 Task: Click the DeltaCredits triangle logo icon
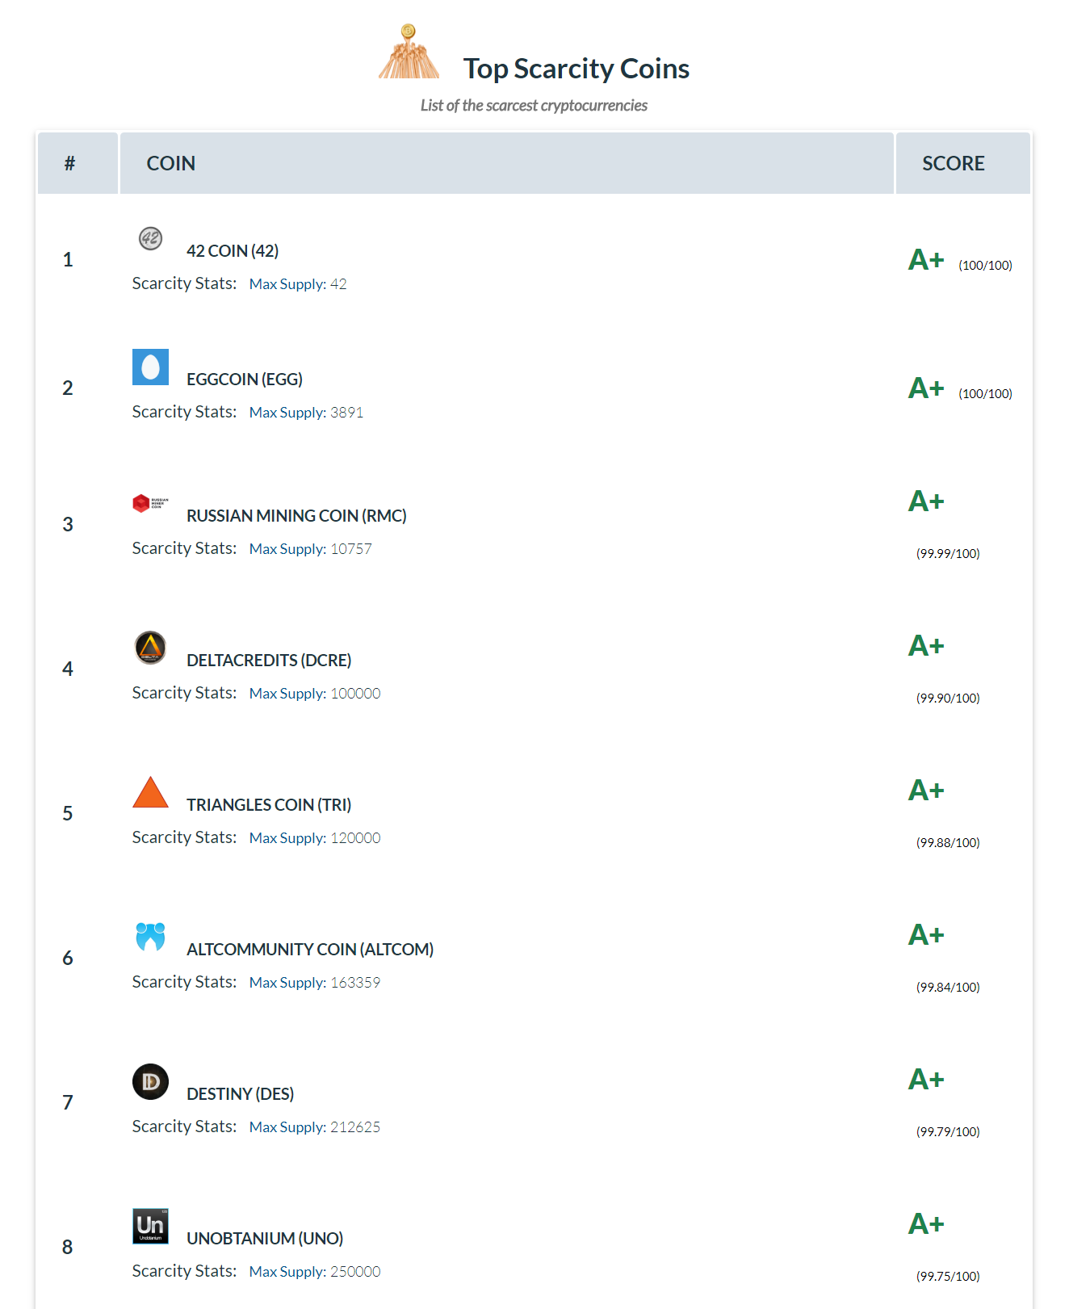click(150, 648)
